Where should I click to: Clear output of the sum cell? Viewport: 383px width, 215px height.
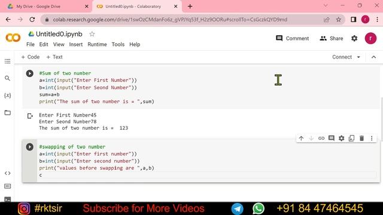point(30,116)
